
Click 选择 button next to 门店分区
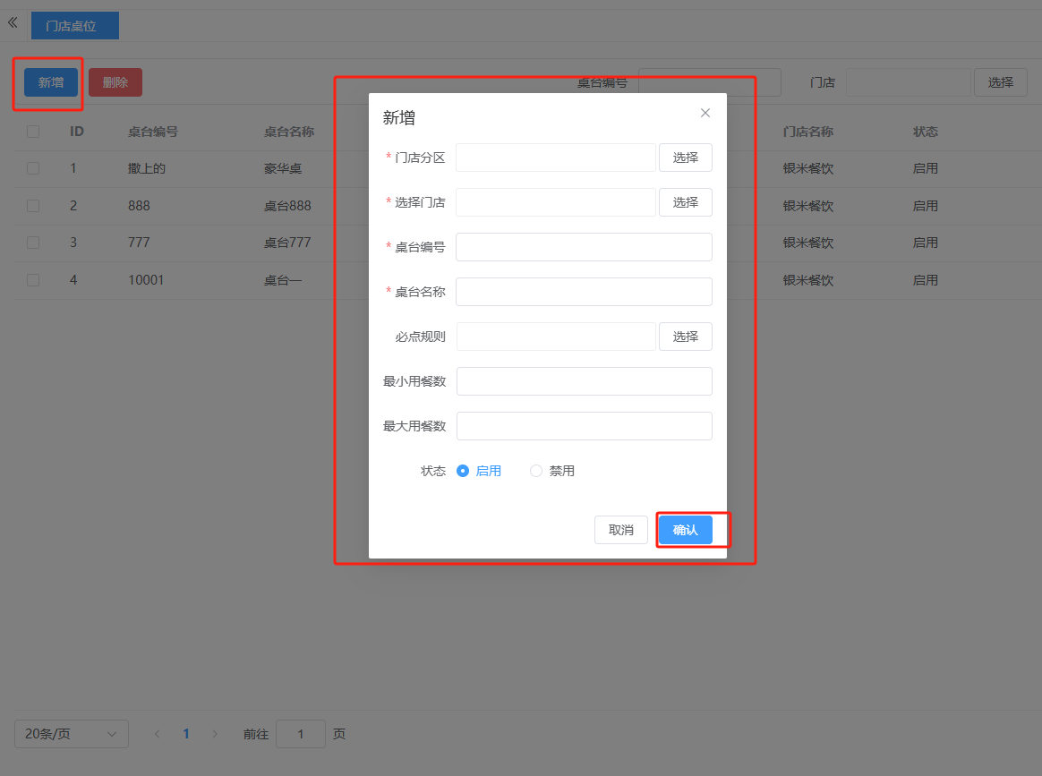pos(686,158)
